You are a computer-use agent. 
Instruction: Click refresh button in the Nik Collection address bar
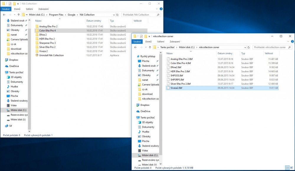click(117, 15)
